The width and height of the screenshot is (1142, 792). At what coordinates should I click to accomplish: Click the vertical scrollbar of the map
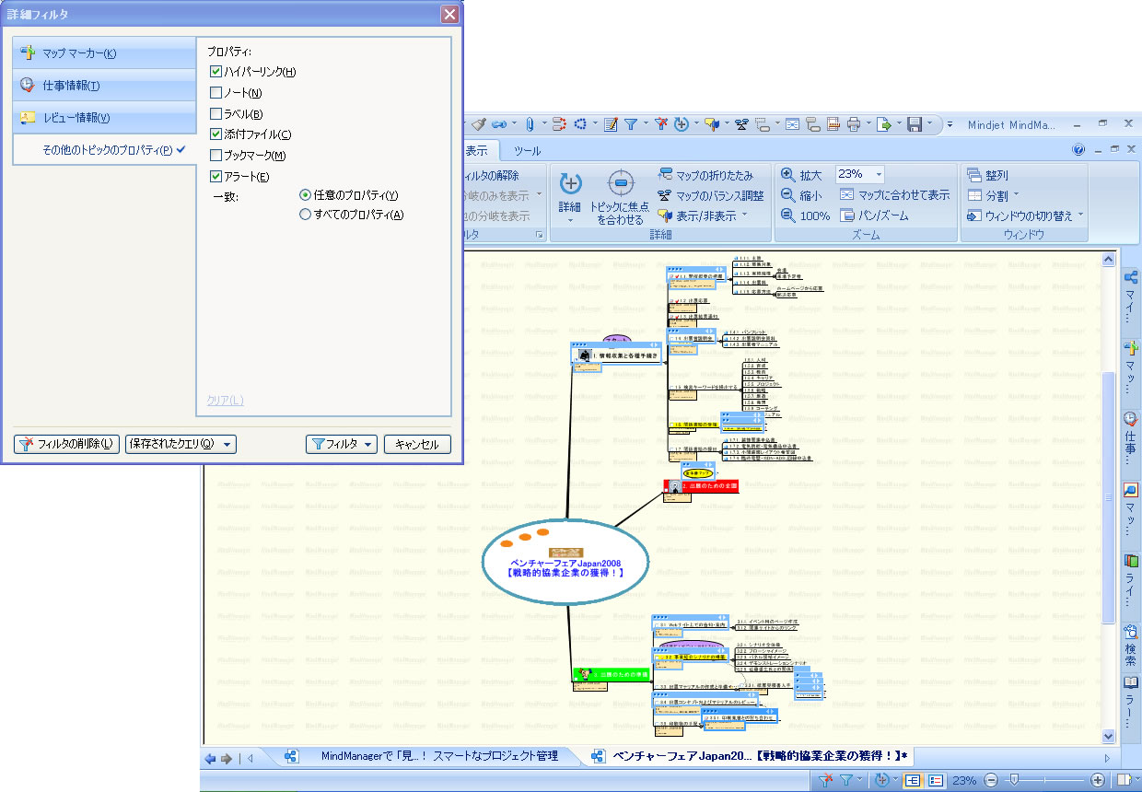[x=1109, y=497]
